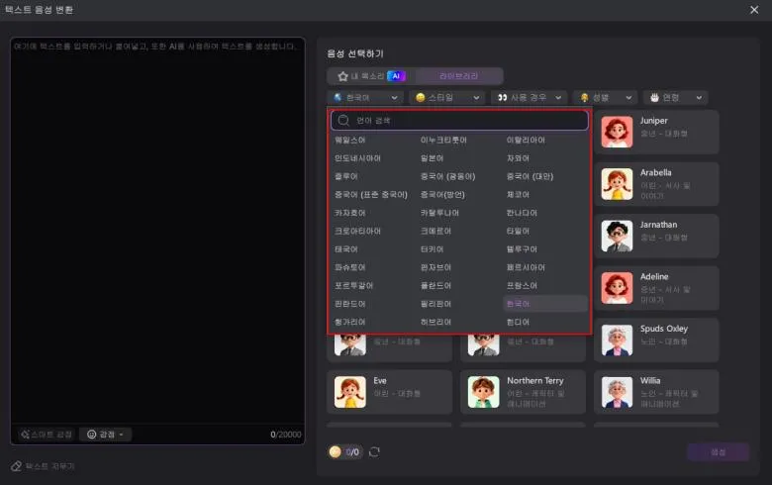Open the 감정 emotion dropdown

click(105, 435)
